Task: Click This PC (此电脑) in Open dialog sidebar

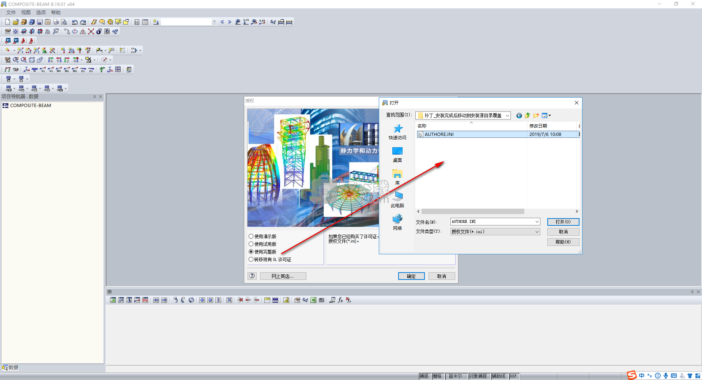Action: 397,200
